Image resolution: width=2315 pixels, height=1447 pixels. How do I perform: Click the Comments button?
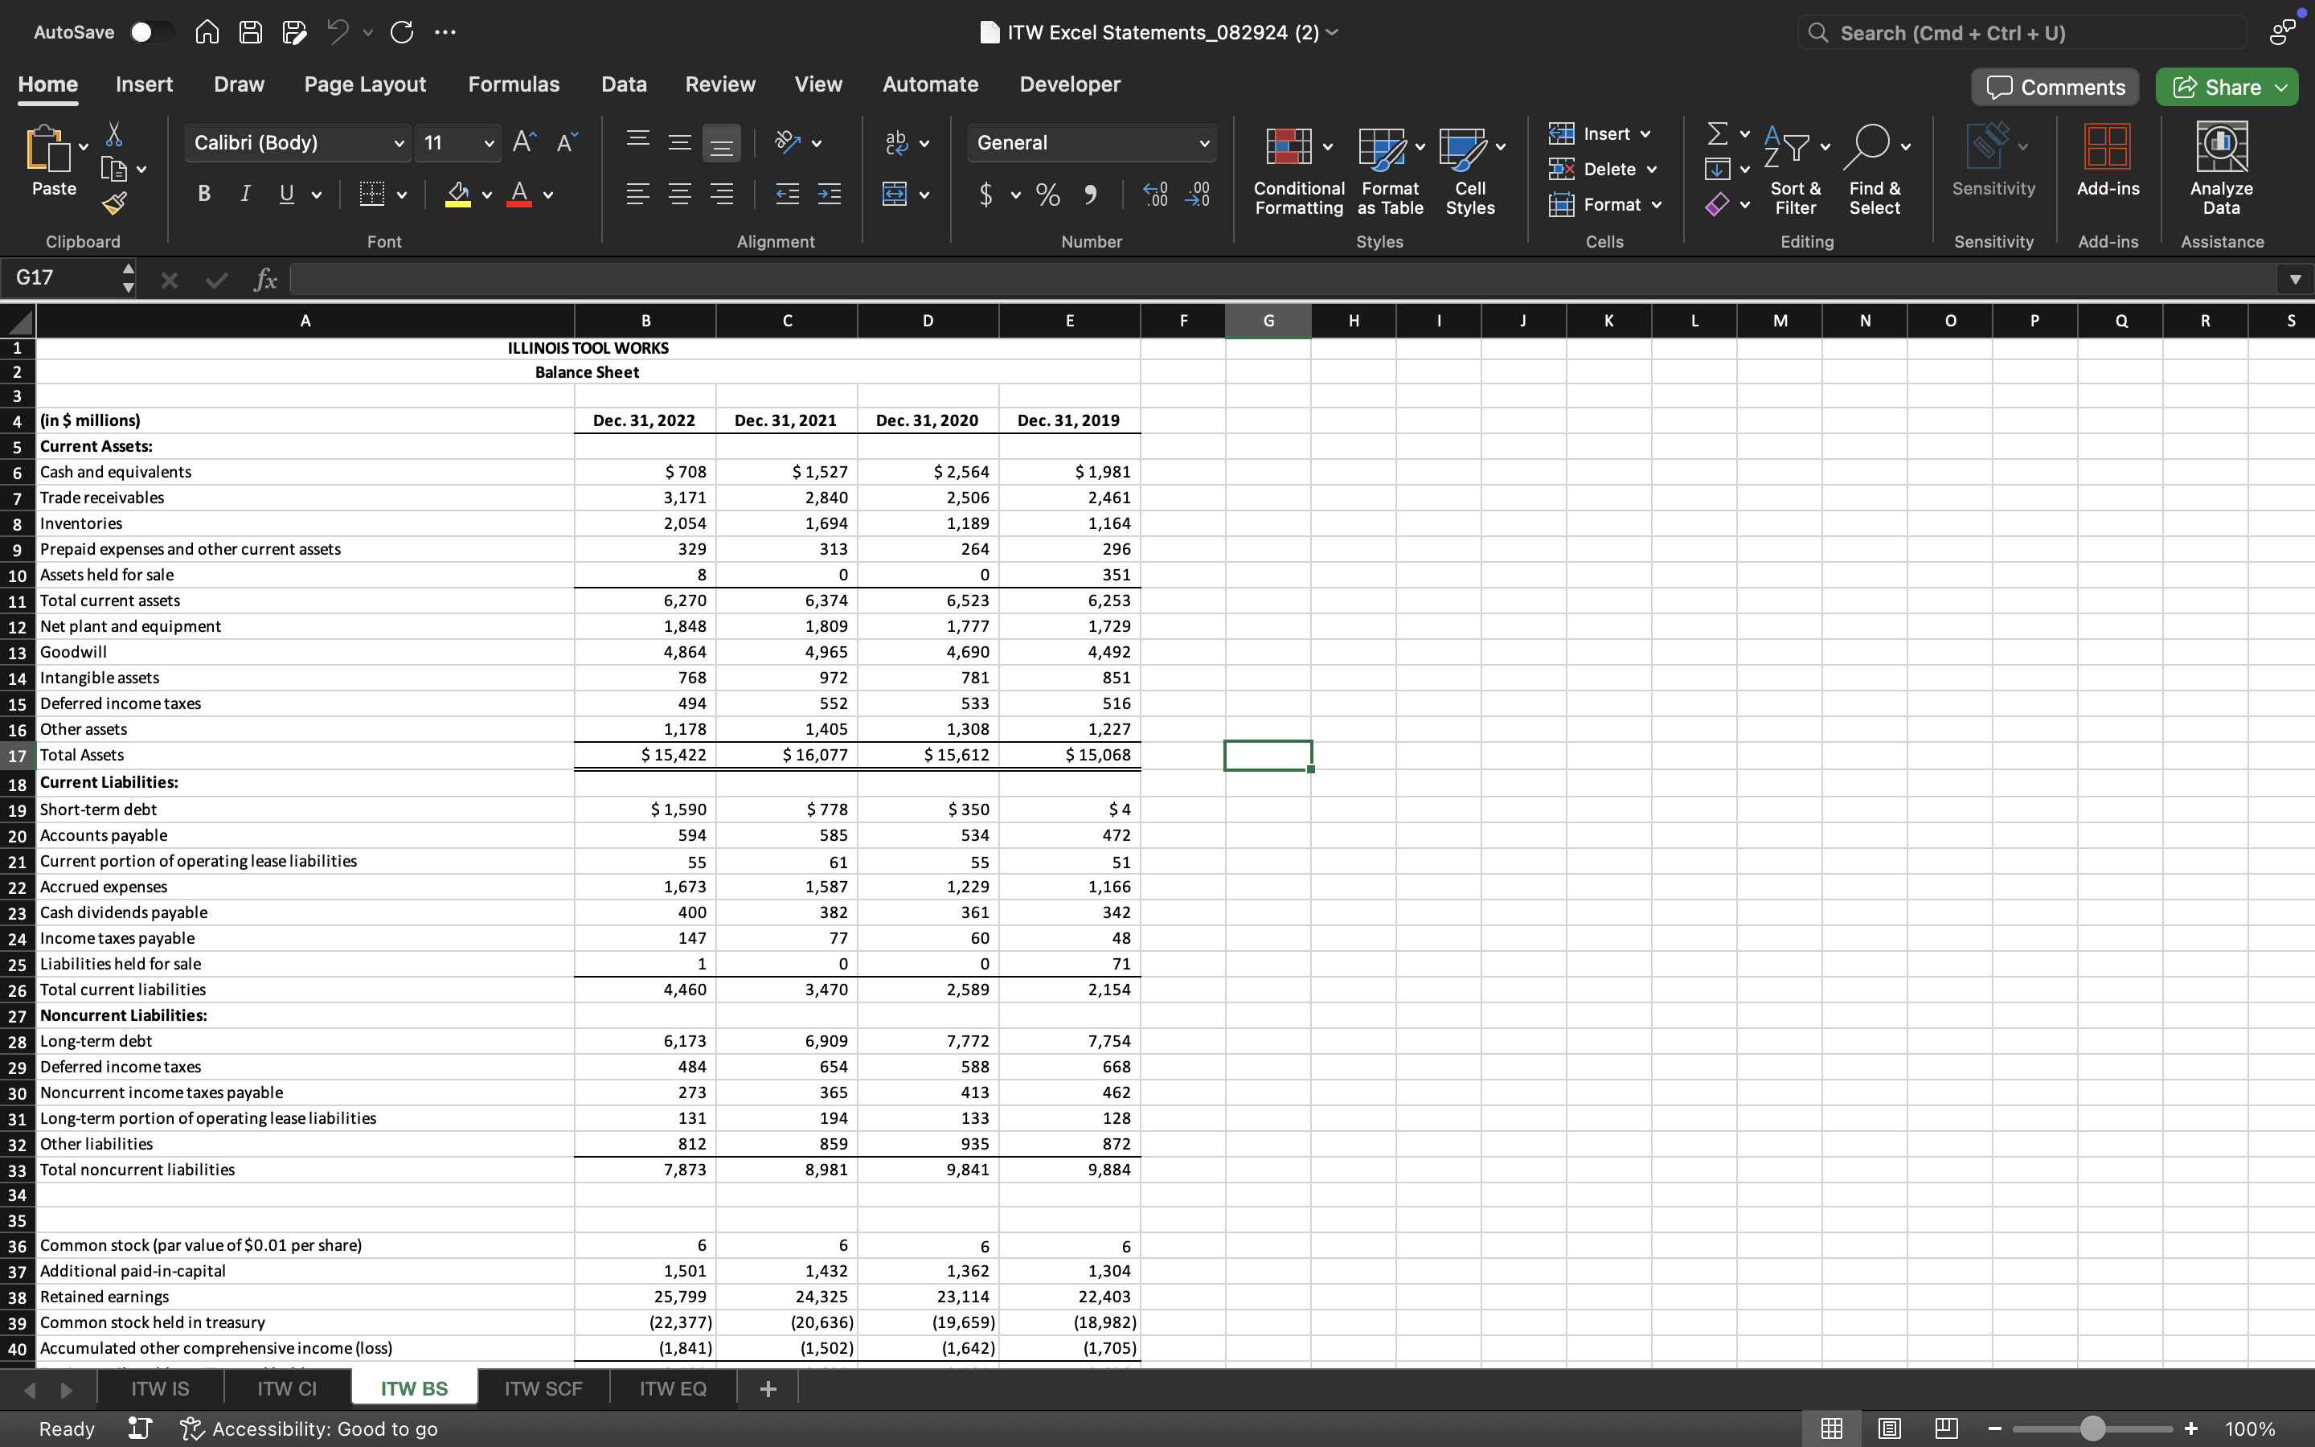click(x=2054, y=86)
